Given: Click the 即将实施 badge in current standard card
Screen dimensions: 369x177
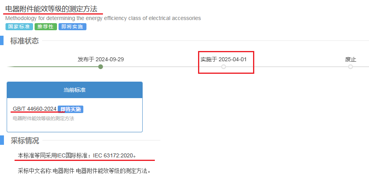Looking at the screenshot, I should pyautogui.click(x=71, y=109).
